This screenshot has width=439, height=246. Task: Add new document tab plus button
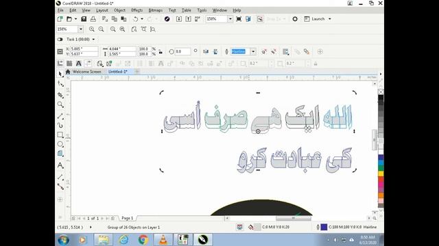click(x=137, y=72)
